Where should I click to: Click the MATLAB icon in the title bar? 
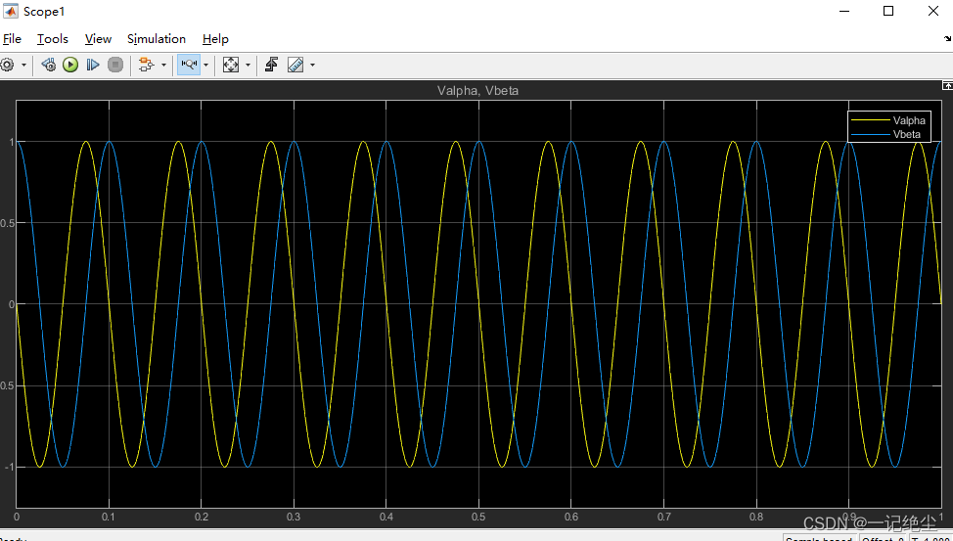coord(11,11)
